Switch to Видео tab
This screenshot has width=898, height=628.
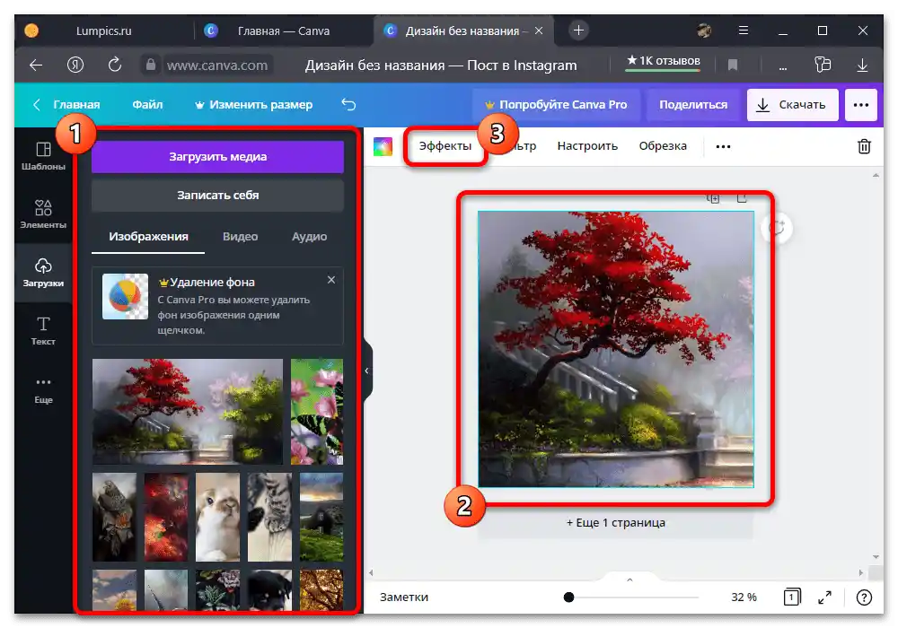click(240, 237)
